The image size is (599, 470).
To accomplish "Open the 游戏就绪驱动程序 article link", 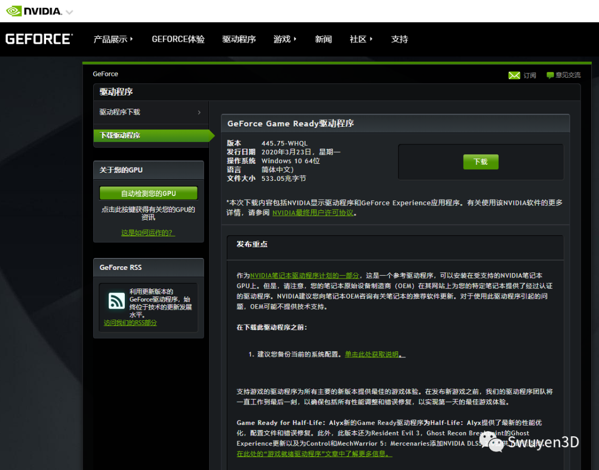I will pos(314,453).
